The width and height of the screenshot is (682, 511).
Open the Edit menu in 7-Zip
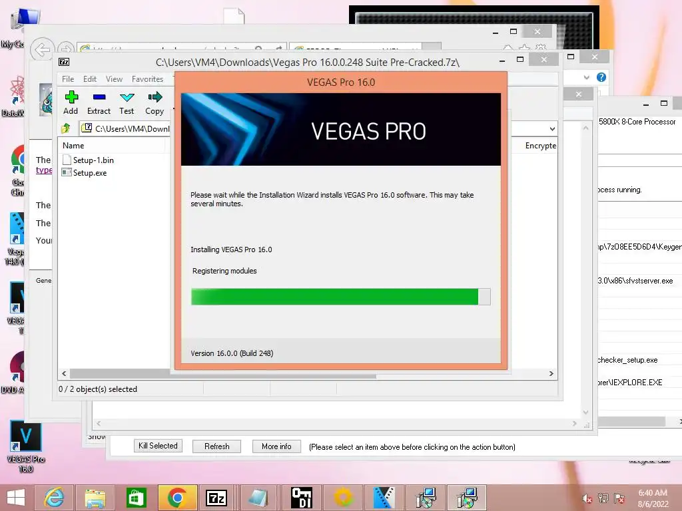click(90, 79)
